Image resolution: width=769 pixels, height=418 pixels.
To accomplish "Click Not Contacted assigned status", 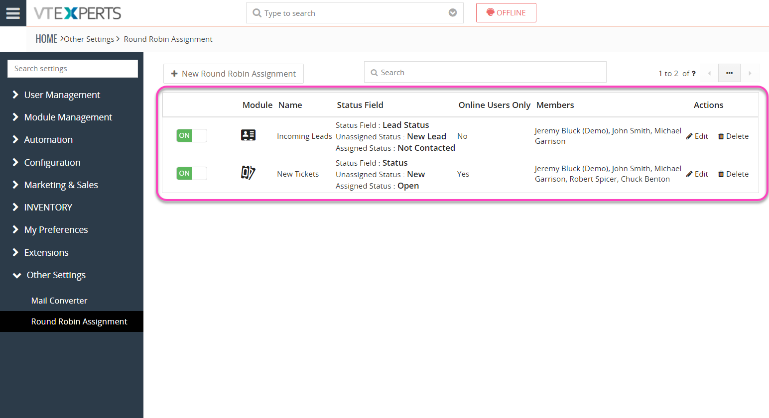I will (426, 148).
